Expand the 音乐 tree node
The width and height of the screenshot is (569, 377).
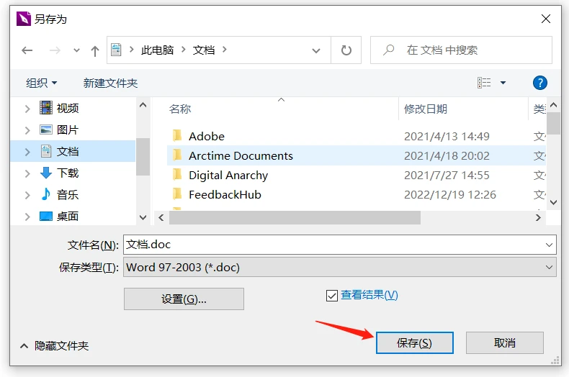(x=27, y=195)
